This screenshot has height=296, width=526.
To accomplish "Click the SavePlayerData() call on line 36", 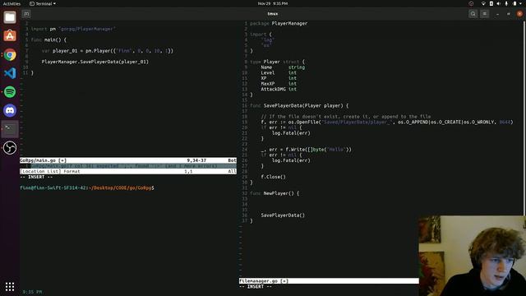I will tap(283, 215).
